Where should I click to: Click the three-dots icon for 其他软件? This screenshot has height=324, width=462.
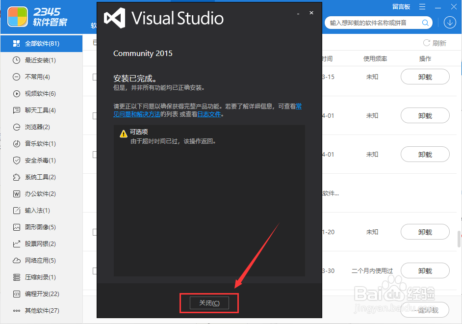[x=17, y=311]
